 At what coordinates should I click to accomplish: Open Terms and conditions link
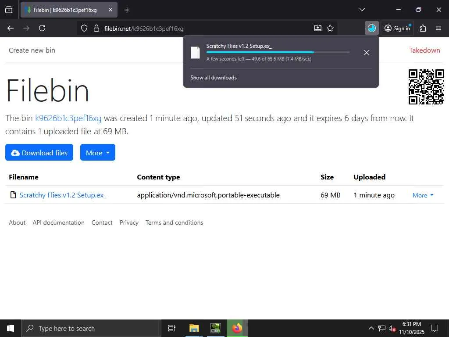(x=175, y=222)
